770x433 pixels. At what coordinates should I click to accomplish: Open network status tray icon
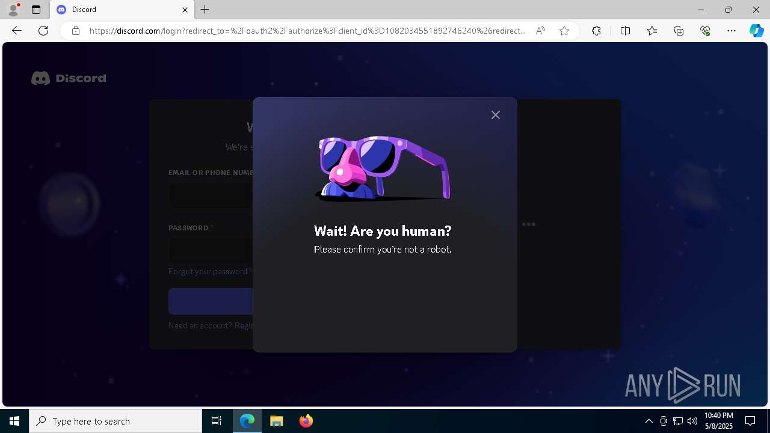tap(678, 421)
